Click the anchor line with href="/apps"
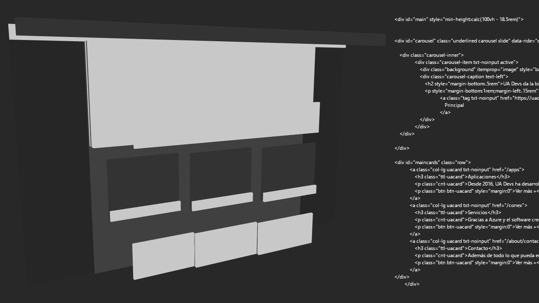Screen dimensions: 539x303 (x=467, y=170)
